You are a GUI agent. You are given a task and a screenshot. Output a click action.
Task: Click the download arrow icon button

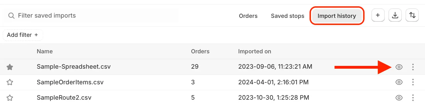395,15
